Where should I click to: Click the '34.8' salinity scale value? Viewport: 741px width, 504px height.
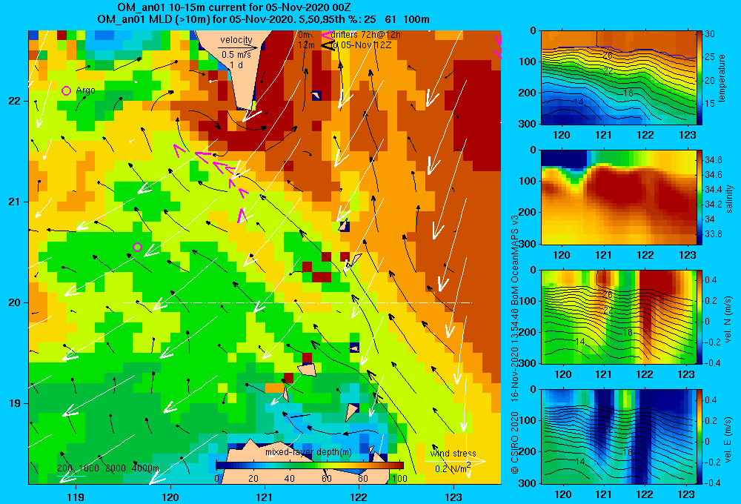(x=713, y=160)
